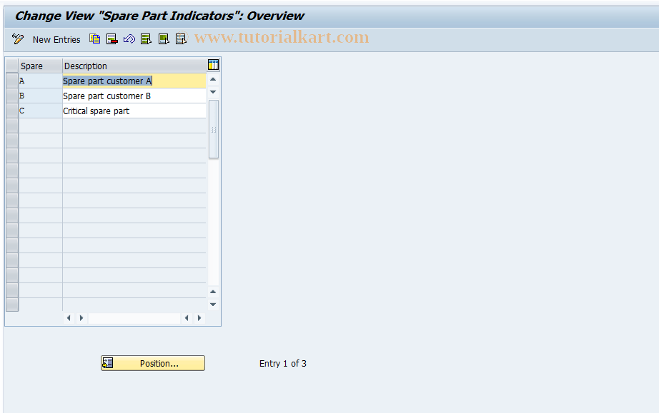Image resolution: width=659 pixels, height=413 pixels.
Task: Open the table configuration icon
Action: tap(212, 64)
